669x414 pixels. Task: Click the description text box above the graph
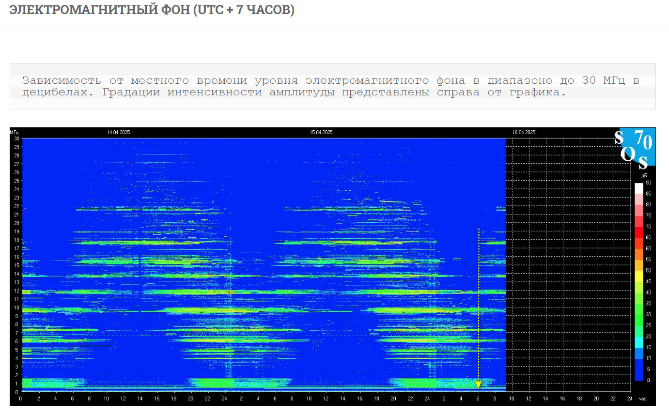(332, 86)
